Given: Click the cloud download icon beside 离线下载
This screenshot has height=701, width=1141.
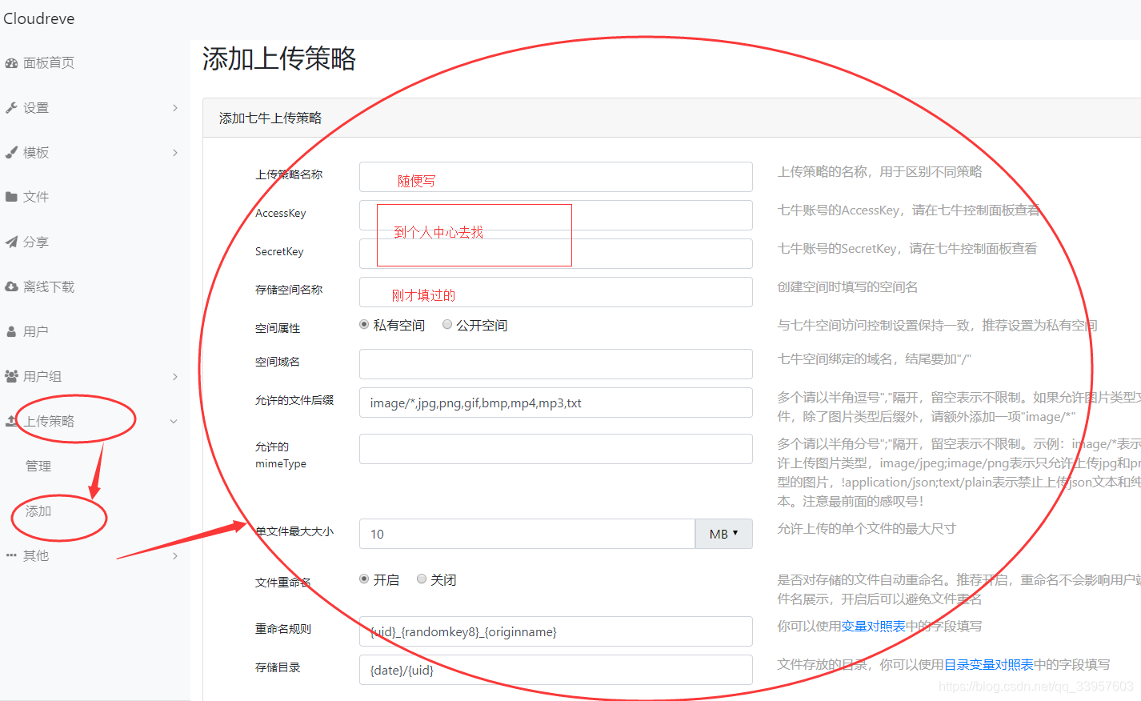Looking at the screenshot, I should click(x=11, y=286).
